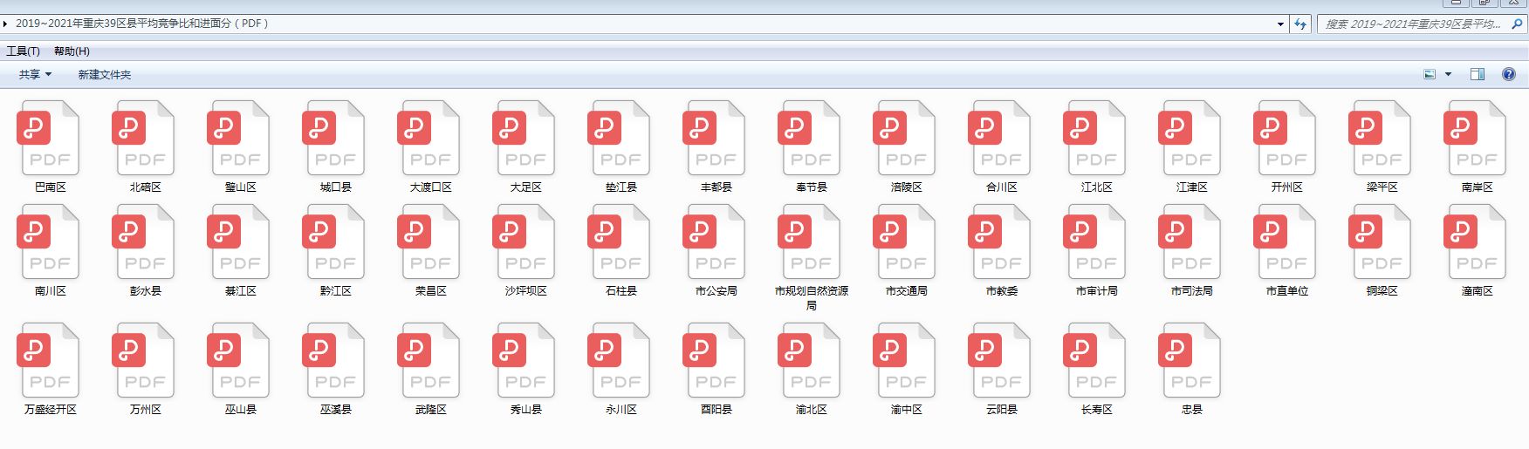Open the 工具(T) menu
The width and height of the screenshot is (1529, 449).
[24, 51]
